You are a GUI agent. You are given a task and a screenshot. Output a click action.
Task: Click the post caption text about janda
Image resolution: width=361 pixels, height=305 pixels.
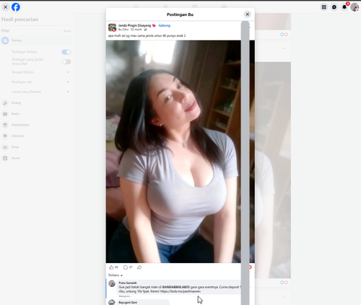(x=147, y=36)
